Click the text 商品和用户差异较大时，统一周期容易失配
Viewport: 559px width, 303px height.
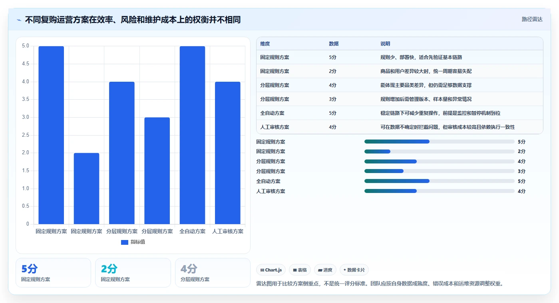(x=426, y=71)
